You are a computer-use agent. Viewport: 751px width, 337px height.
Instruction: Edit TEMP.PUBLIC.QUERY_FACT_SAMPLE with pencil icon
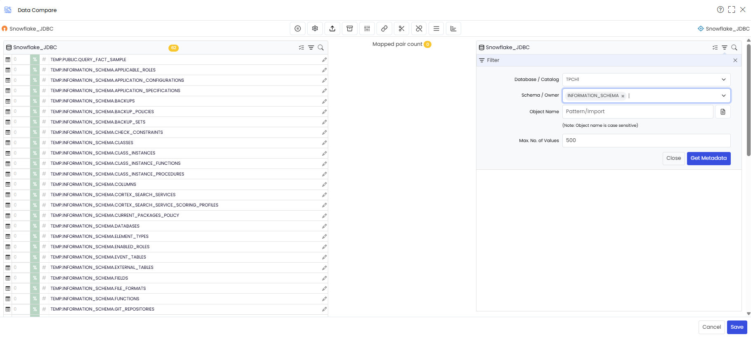pos(325,60)
